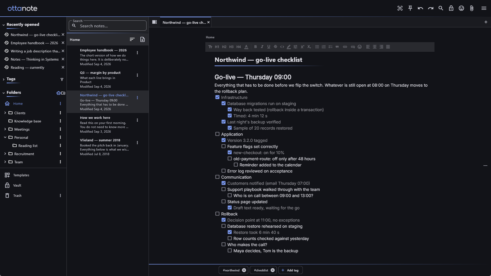491x276 pixels.
Task: Check 'Error log reviewed on acceptance'
Action: coord(224,171)
